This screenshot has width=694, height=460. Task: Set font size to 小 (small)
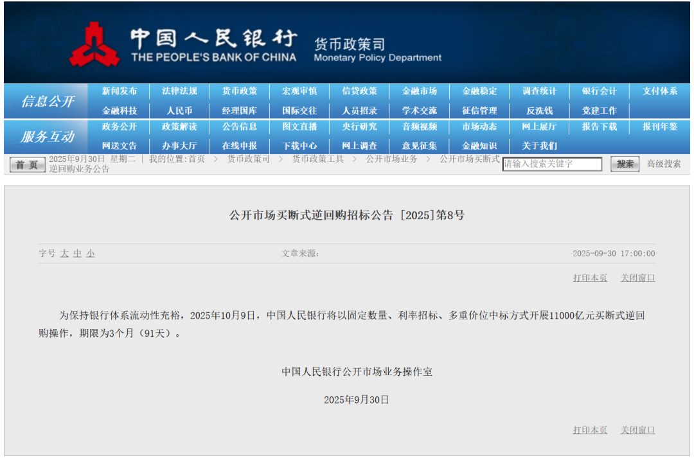point(91,254)
